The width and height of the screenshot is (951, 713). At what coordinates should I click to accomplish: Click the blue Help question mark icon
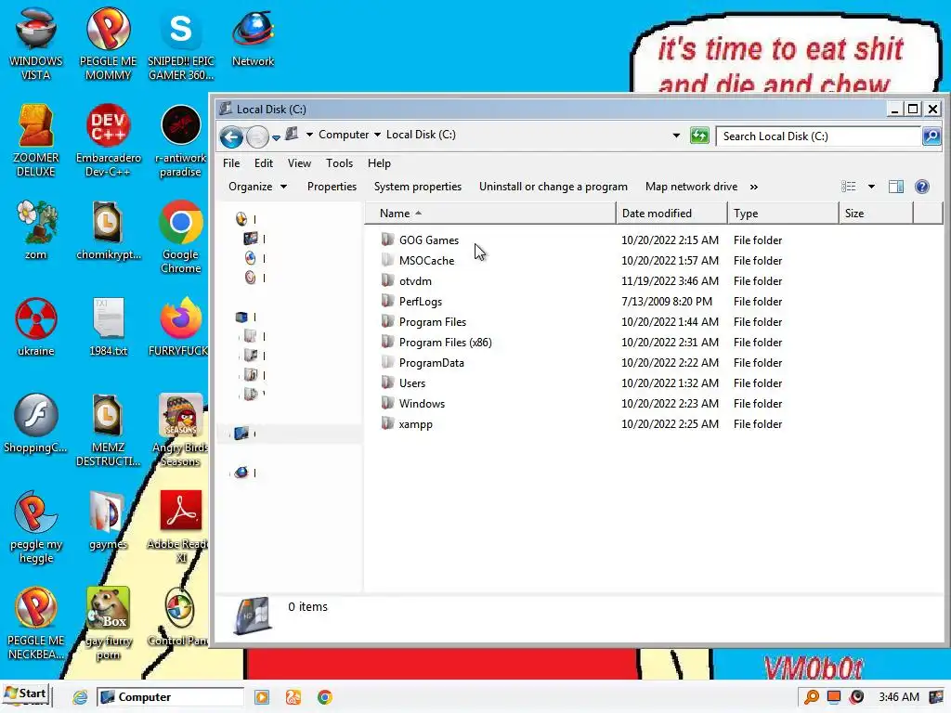click(x=922, y=187)
